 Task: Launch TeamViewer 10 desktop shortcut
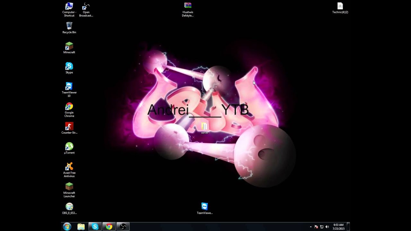point(69,90)
